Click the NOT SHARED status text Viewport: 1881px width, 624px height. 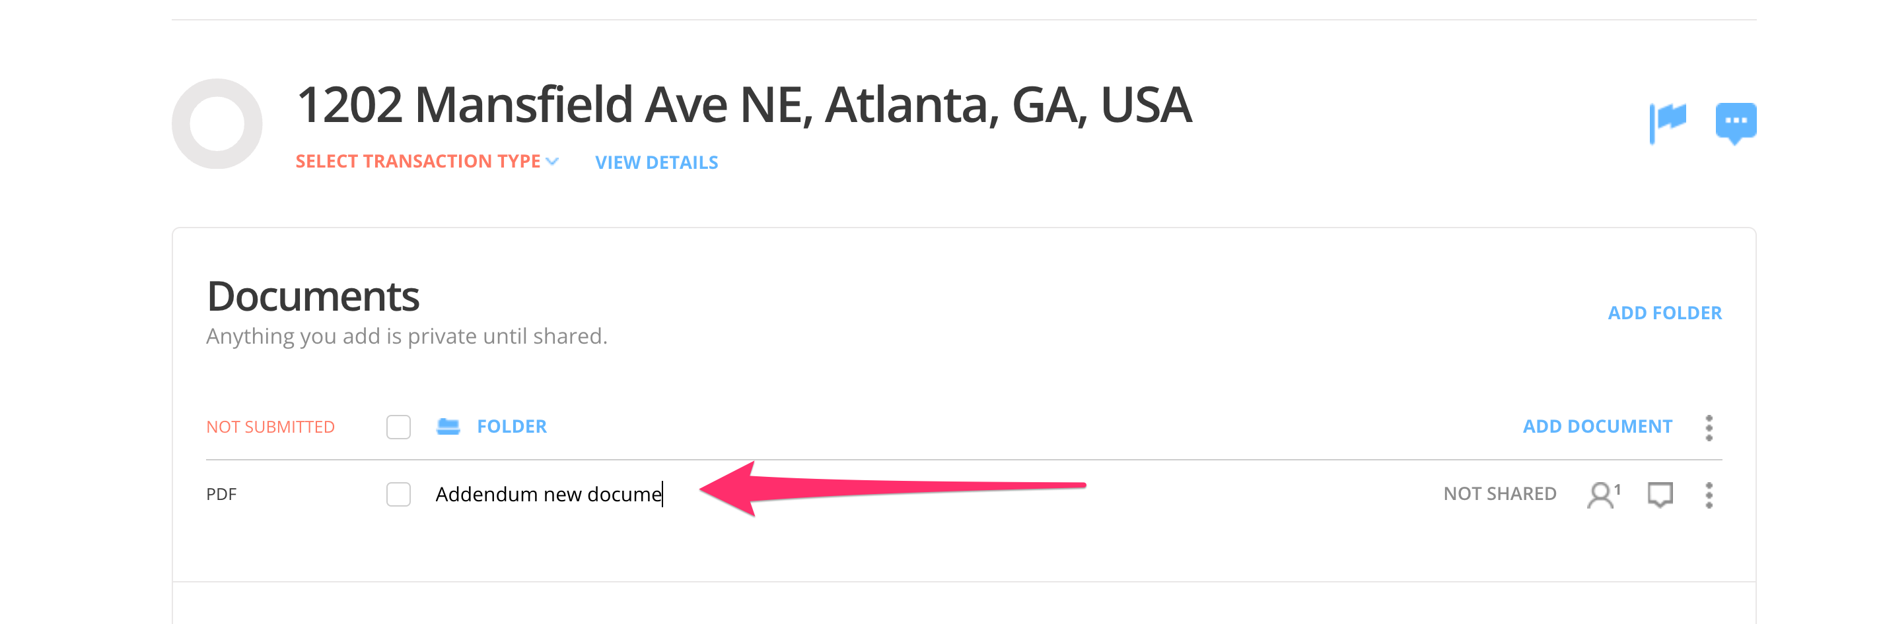pos(1499,494)
